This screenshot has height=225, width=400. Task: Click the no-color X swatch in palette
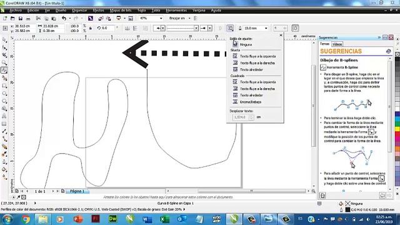point(397,54)
